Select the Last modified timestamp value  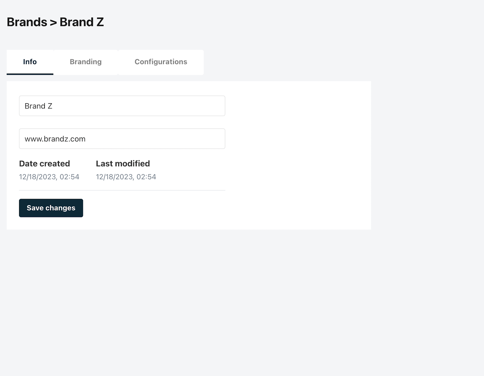pyautogui.click(x=126, y=177)
